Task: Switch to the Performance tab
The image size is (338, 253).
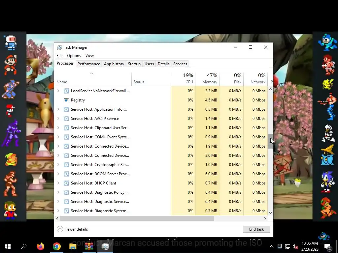Action: tap(89, 64)
